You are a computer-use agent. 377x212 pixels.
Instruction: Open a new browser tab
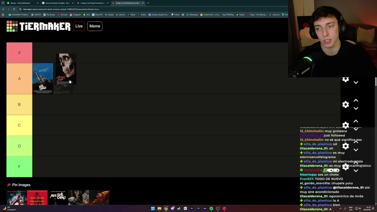coord(148,3)
